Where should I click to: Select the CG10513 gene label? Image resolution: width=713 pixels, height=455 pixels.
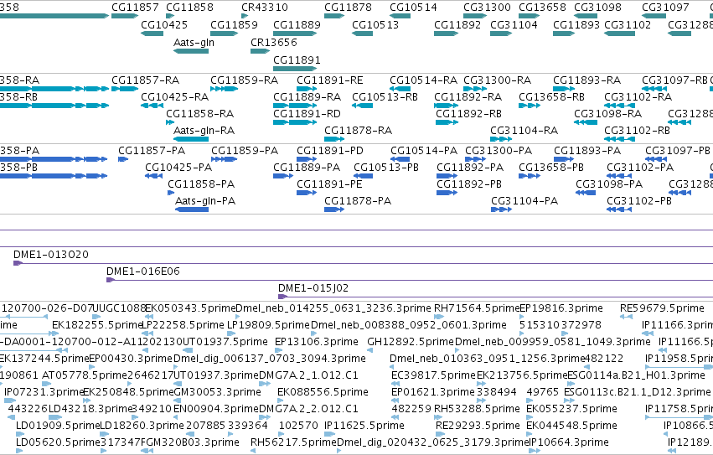coord(375,24)
